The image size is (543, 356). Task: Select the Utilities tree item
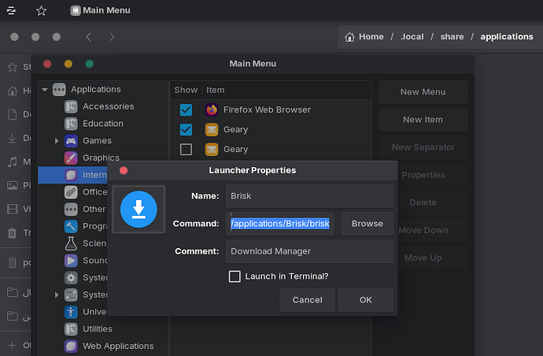98,329
